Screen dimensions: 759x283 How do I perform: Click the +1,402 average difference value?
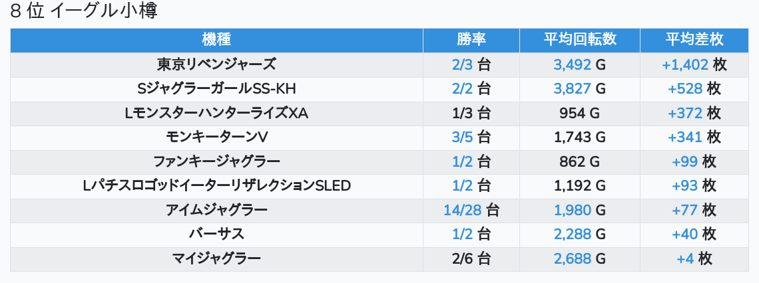click(684, 64)
